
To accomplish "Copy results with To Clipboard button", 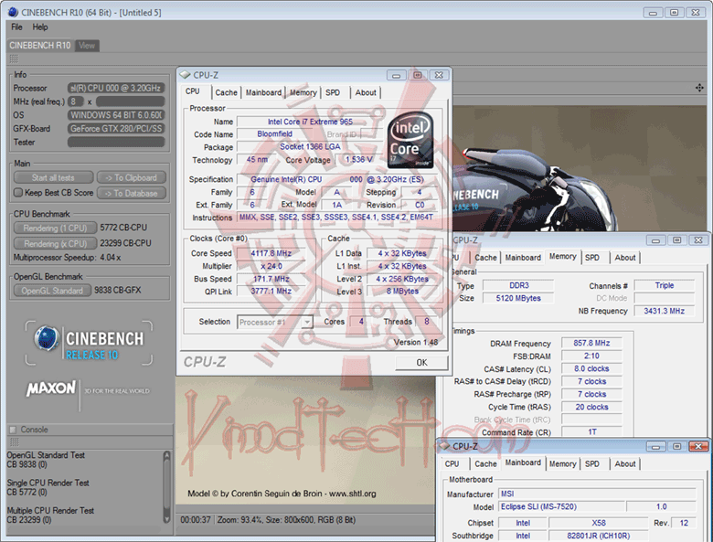I will point(132,178).
